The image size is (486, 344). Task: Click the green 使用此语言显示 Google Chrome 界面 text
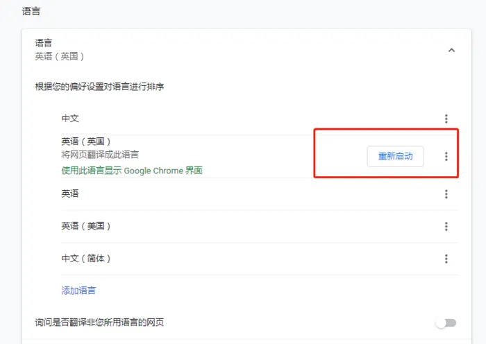click(132, 170)
